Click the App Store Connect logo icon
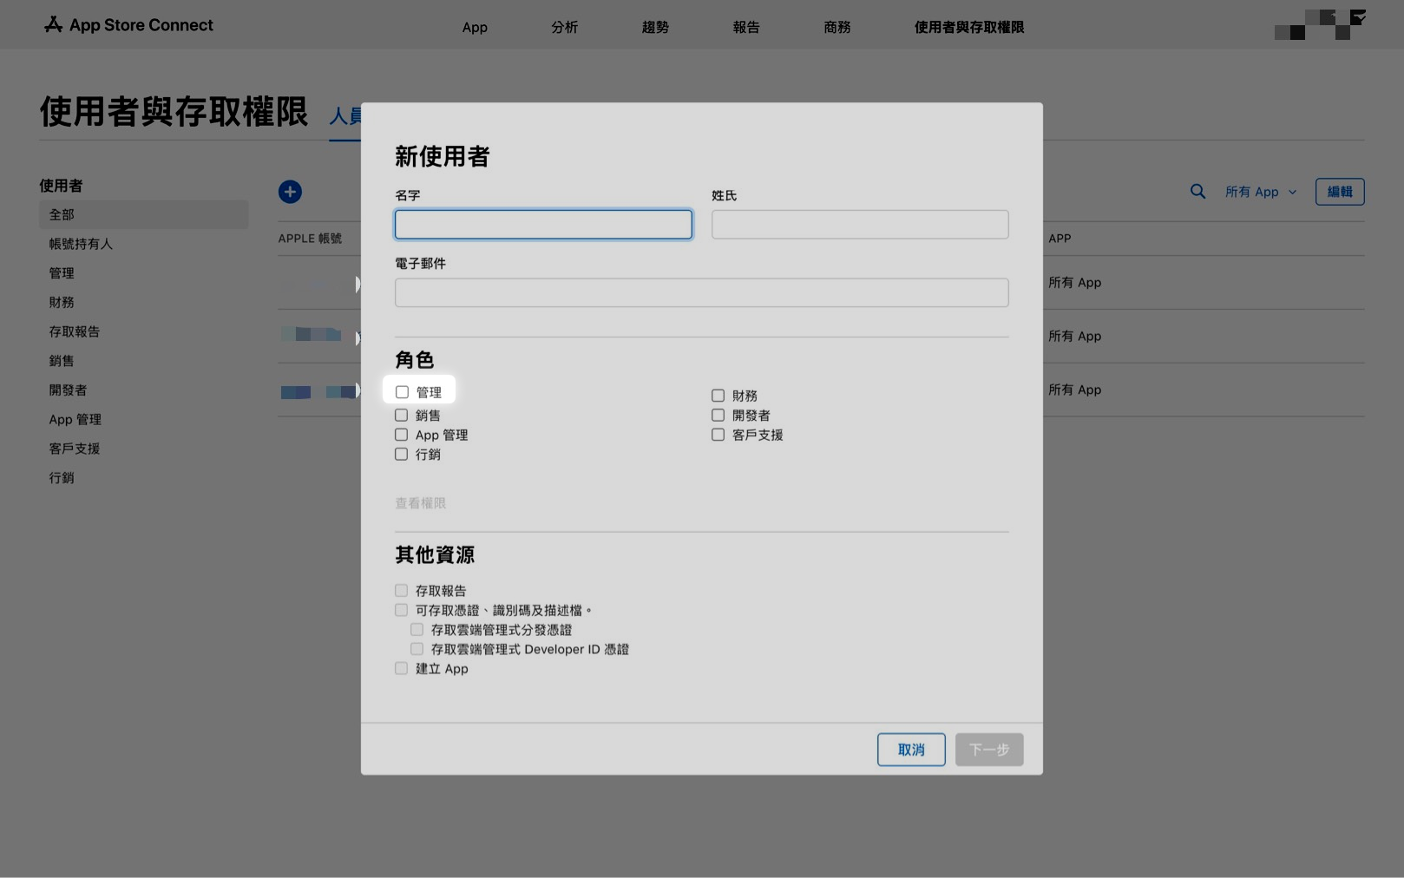 [54, 25]
